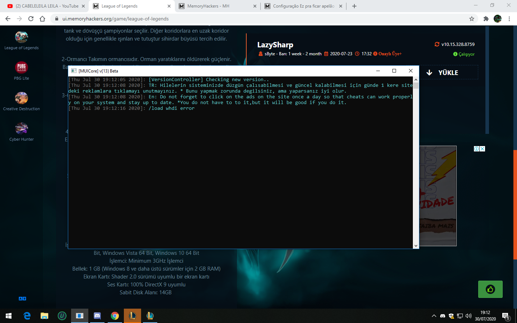517x323 pixels.
Task: Choose Cyber Hunter from the sidebar
Action: (22, 132)
